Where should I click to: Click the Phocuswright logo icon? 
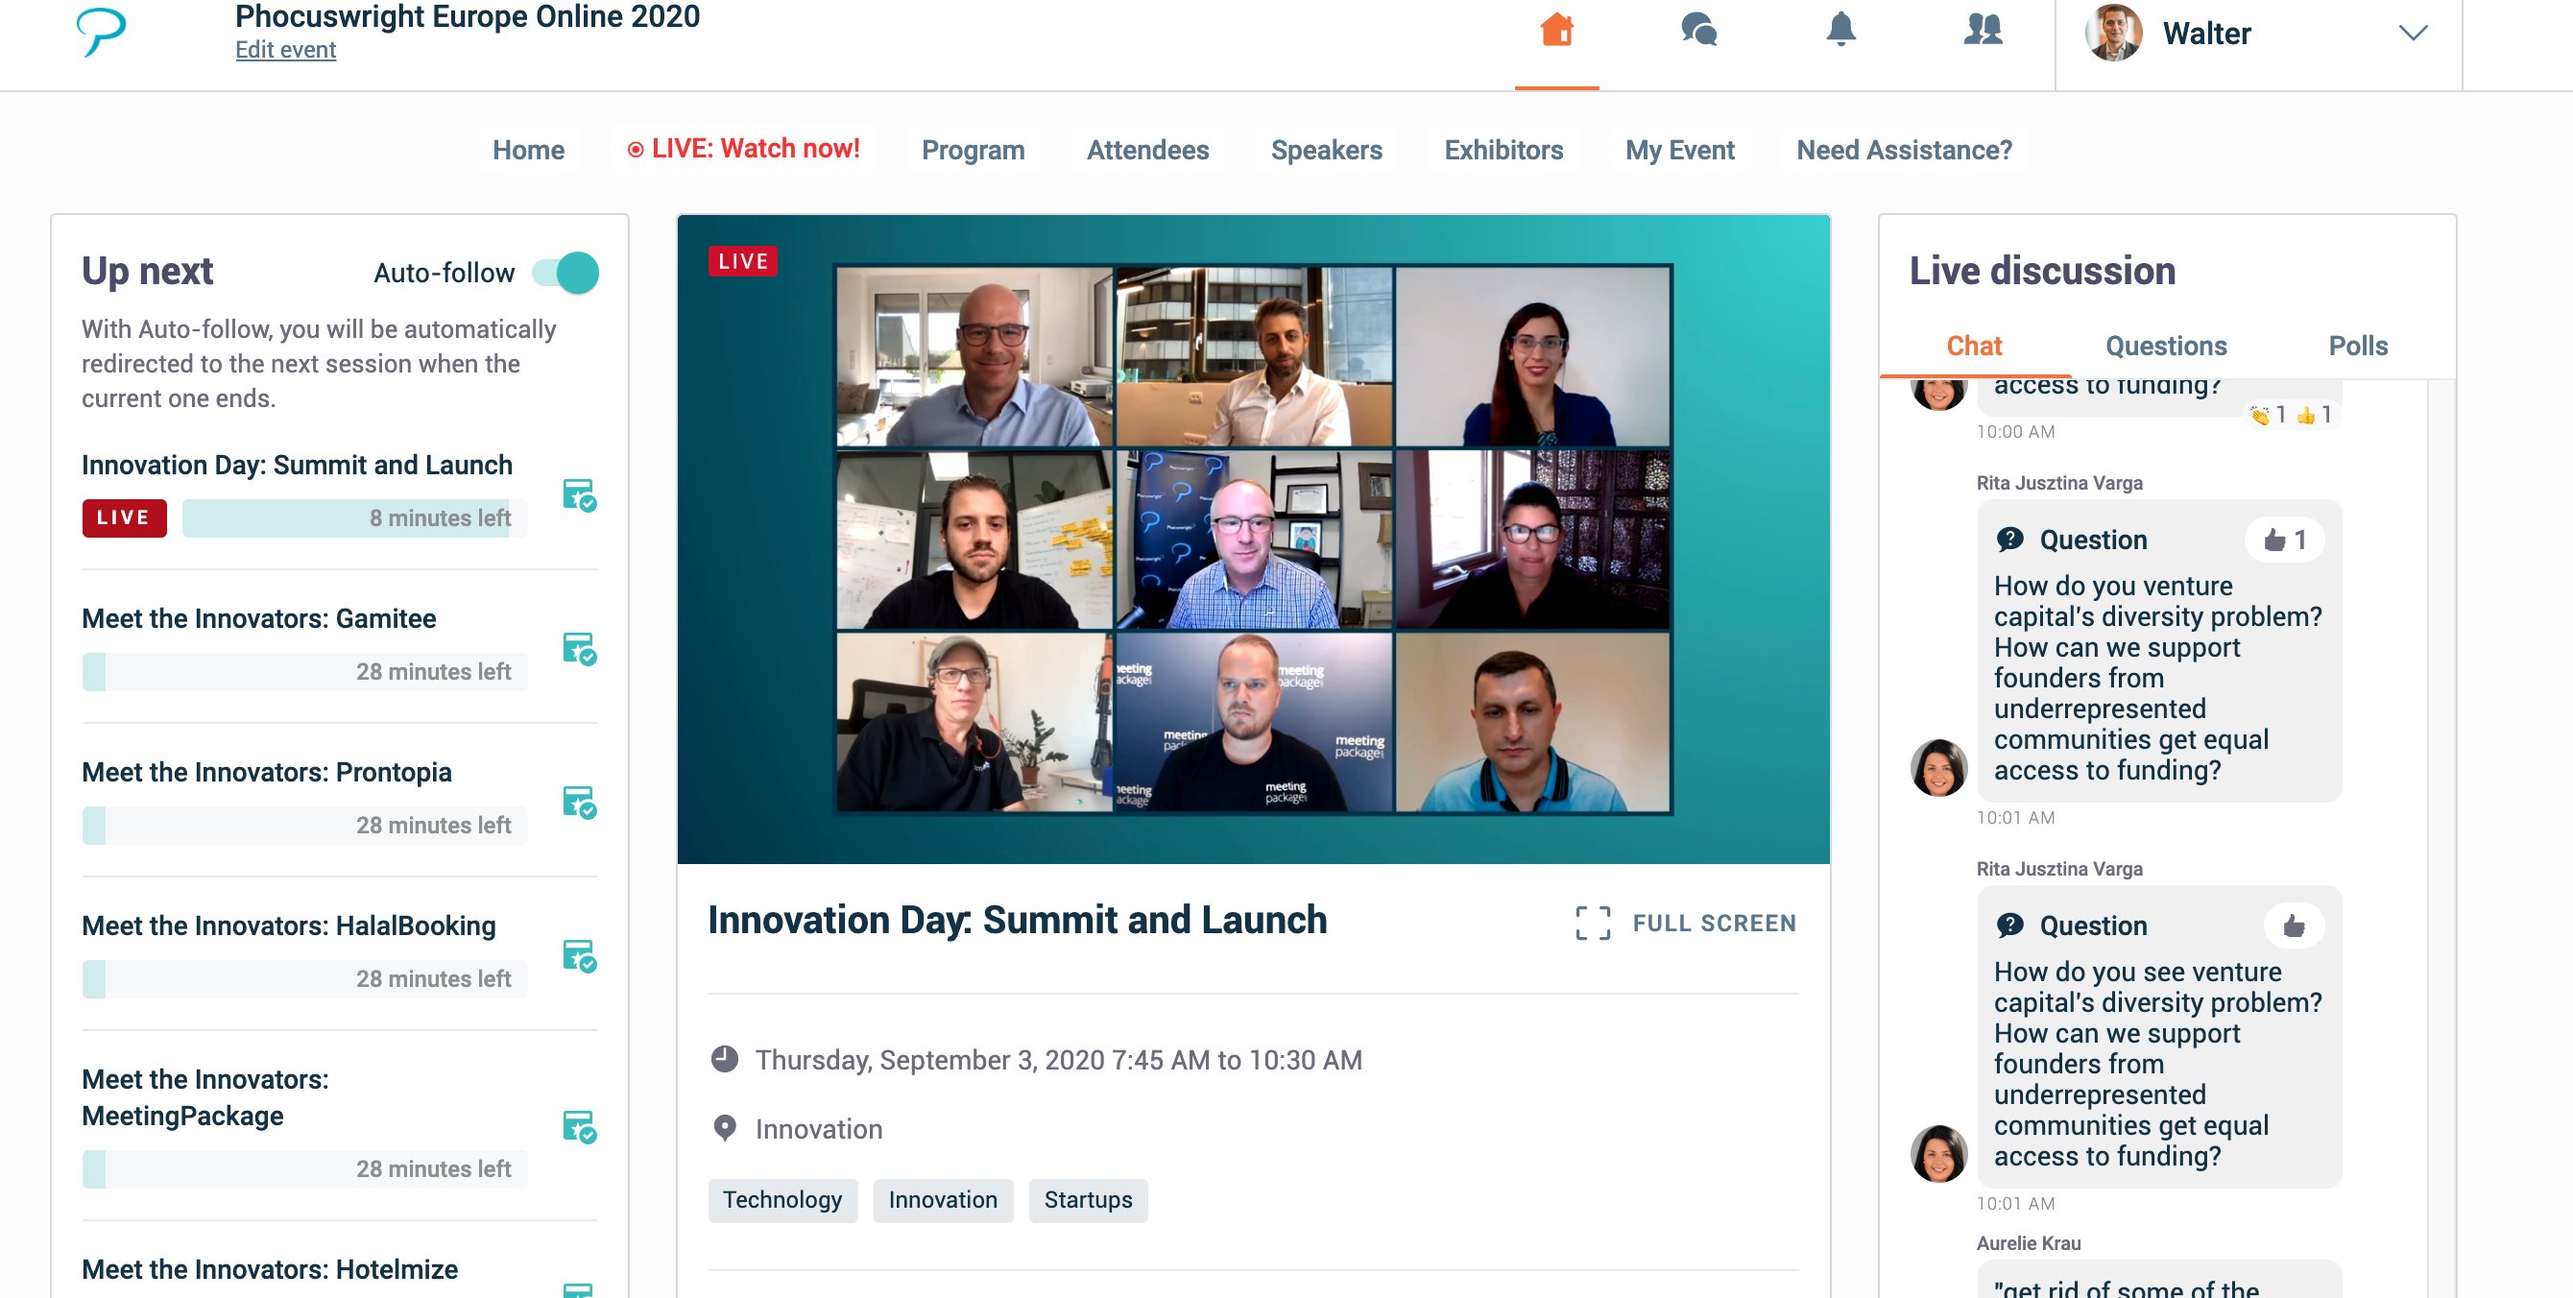(x=101, y=31)
